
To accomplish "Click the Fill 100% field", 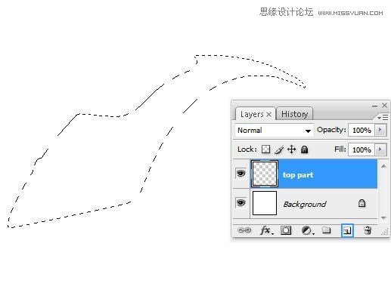I will (362, 149).
